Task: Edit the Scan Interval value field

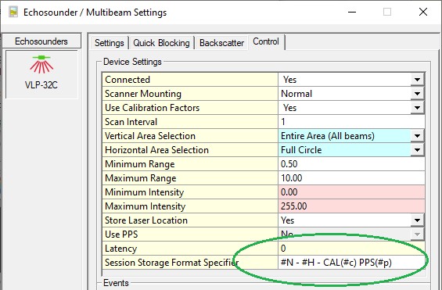Action: pyautogui.click(x=351, y=122)
